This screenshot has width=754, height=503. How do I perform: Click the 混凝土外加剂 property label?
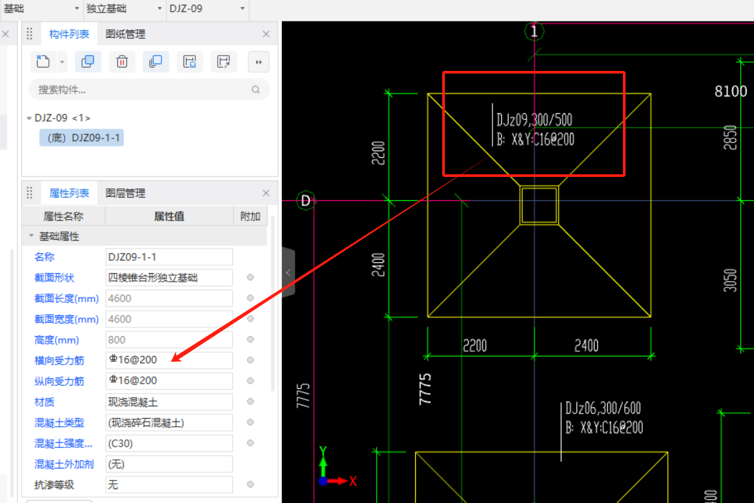[x=64, y=464]
